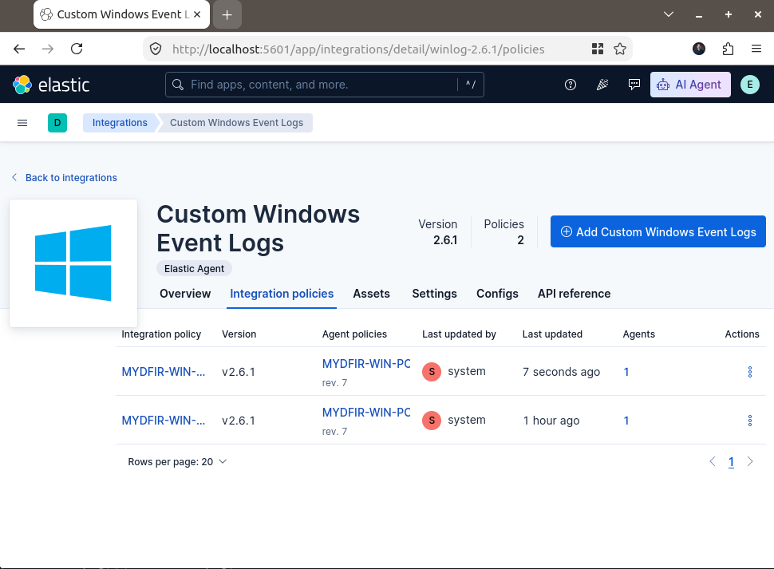774x569 pixels.
Task: Toggle the hamburger navigation menu
Action: coord(22,123)
